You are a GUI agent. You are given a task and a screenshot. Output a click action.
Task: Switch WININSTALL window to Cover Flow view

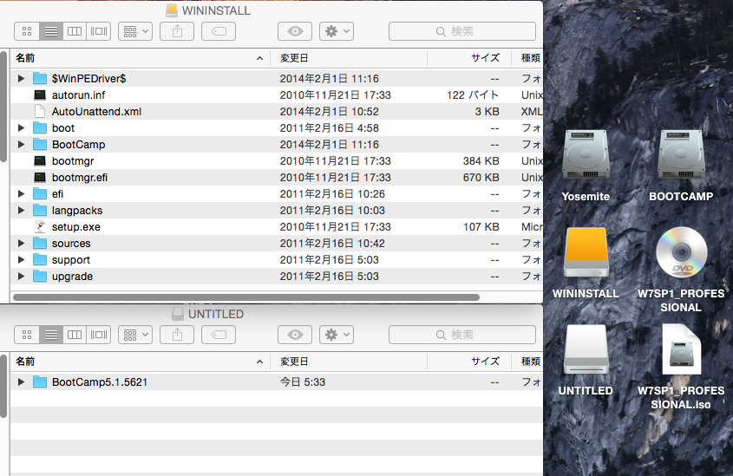pos(99,31)
